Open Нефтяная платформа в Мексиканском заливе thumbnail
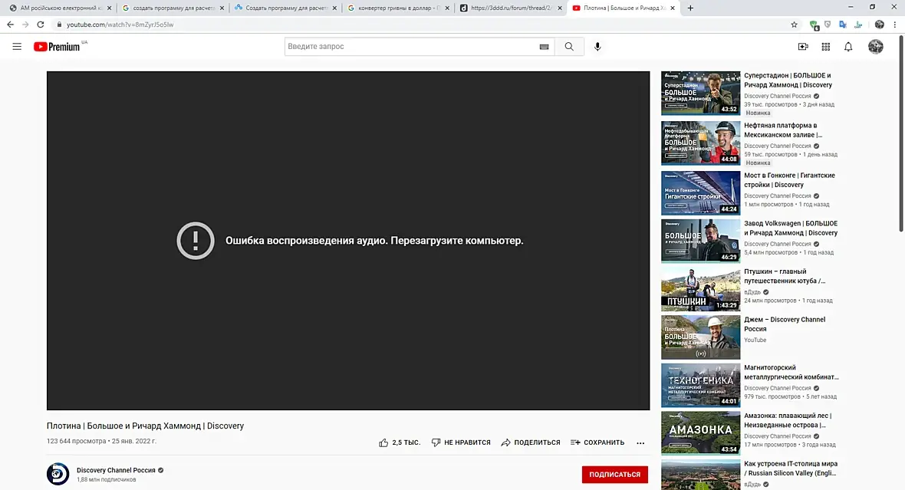Screen dimensions: 905x490 click(700, 143)
